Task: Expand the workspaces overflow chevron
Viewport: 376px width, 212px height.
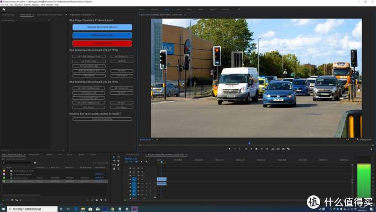Action: [239, 9]
